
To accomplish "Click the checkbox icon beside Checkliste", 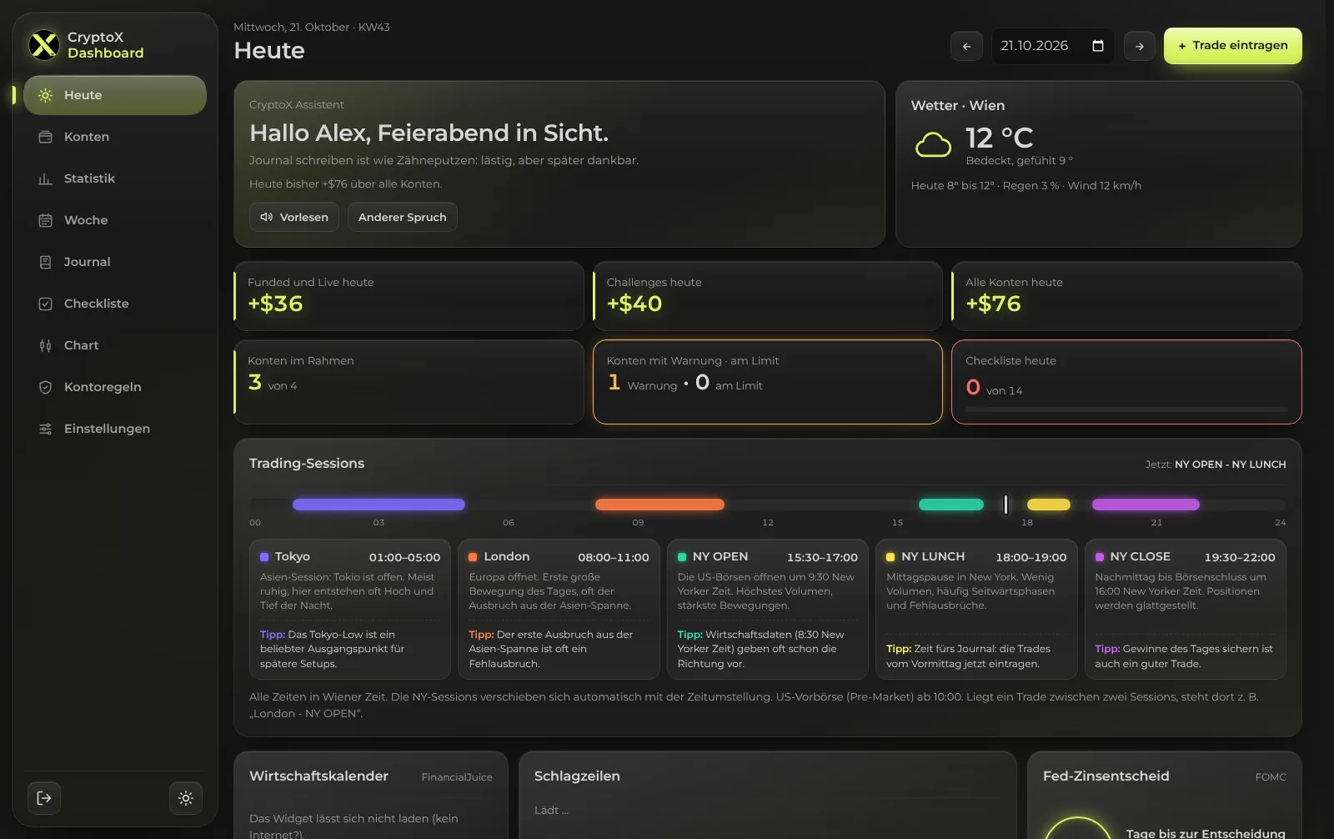I will click(46, 304).
